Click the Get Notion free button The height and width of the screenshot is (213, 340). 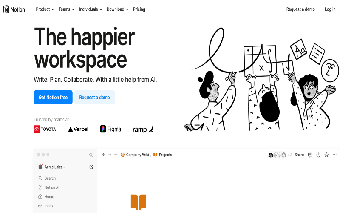(53, 97)
